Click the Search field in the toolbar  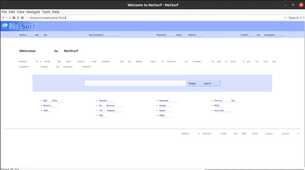pyautogui.click(x=294, y=18)
